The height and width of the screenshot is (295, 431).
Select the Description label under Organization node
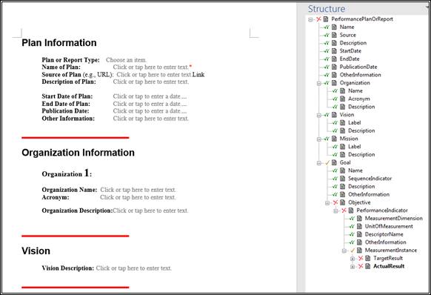pos(361,107)
